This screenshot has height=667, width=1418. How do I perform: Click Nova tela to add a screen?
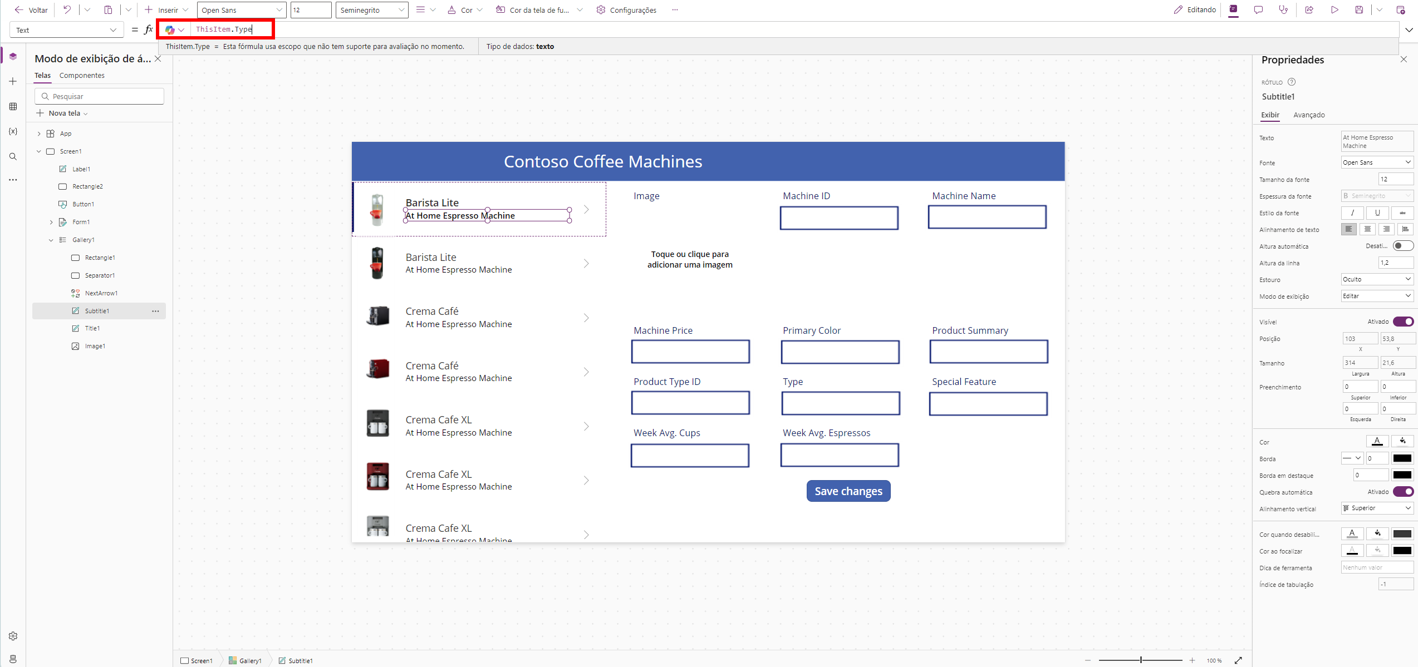(62, 113)
